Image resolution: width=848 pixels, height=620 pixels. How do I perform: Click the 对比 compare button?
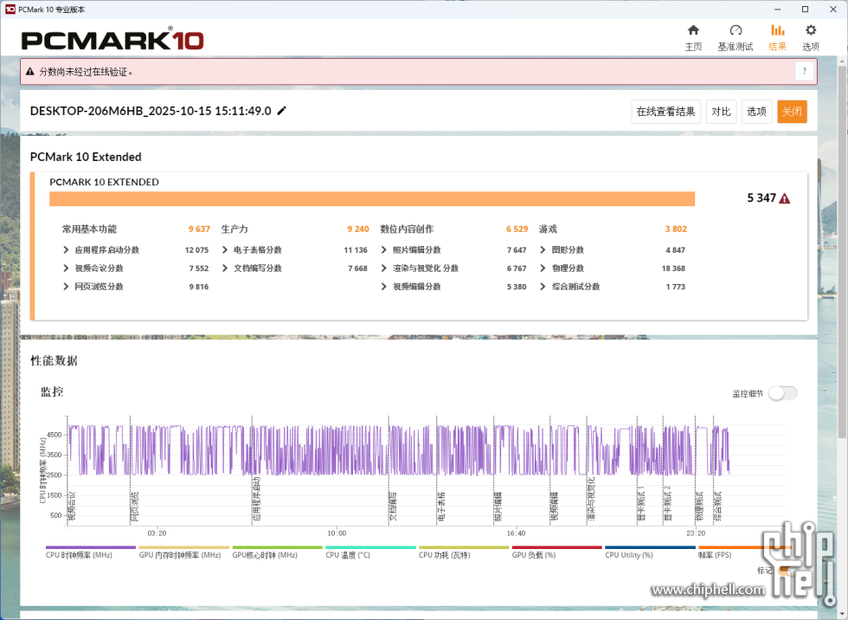click(x=721, y=112)
